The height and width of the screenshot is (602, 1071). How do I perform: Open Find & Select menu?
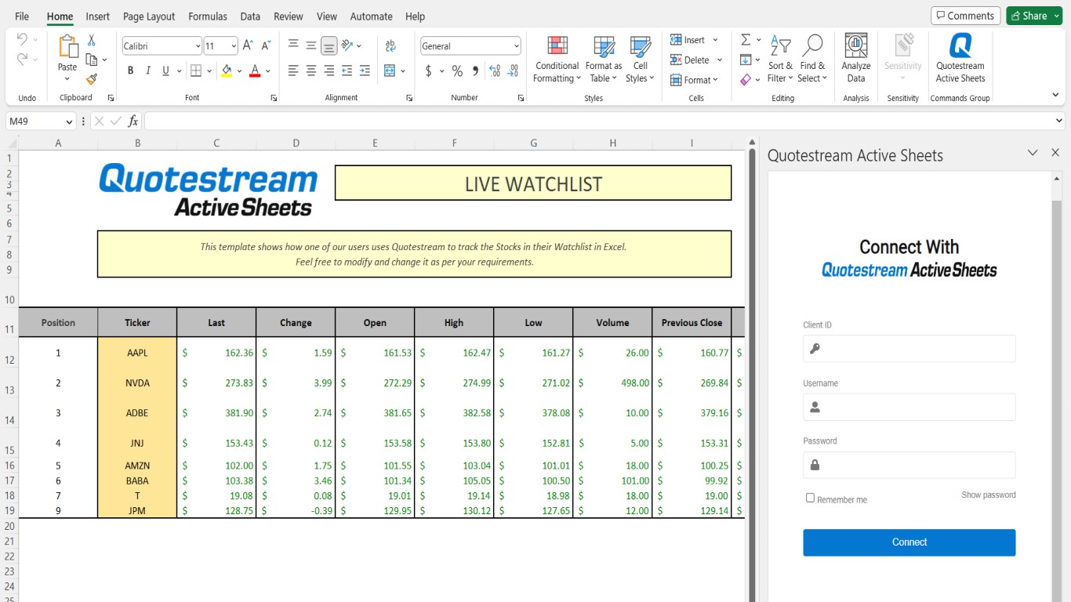[812, 58]
